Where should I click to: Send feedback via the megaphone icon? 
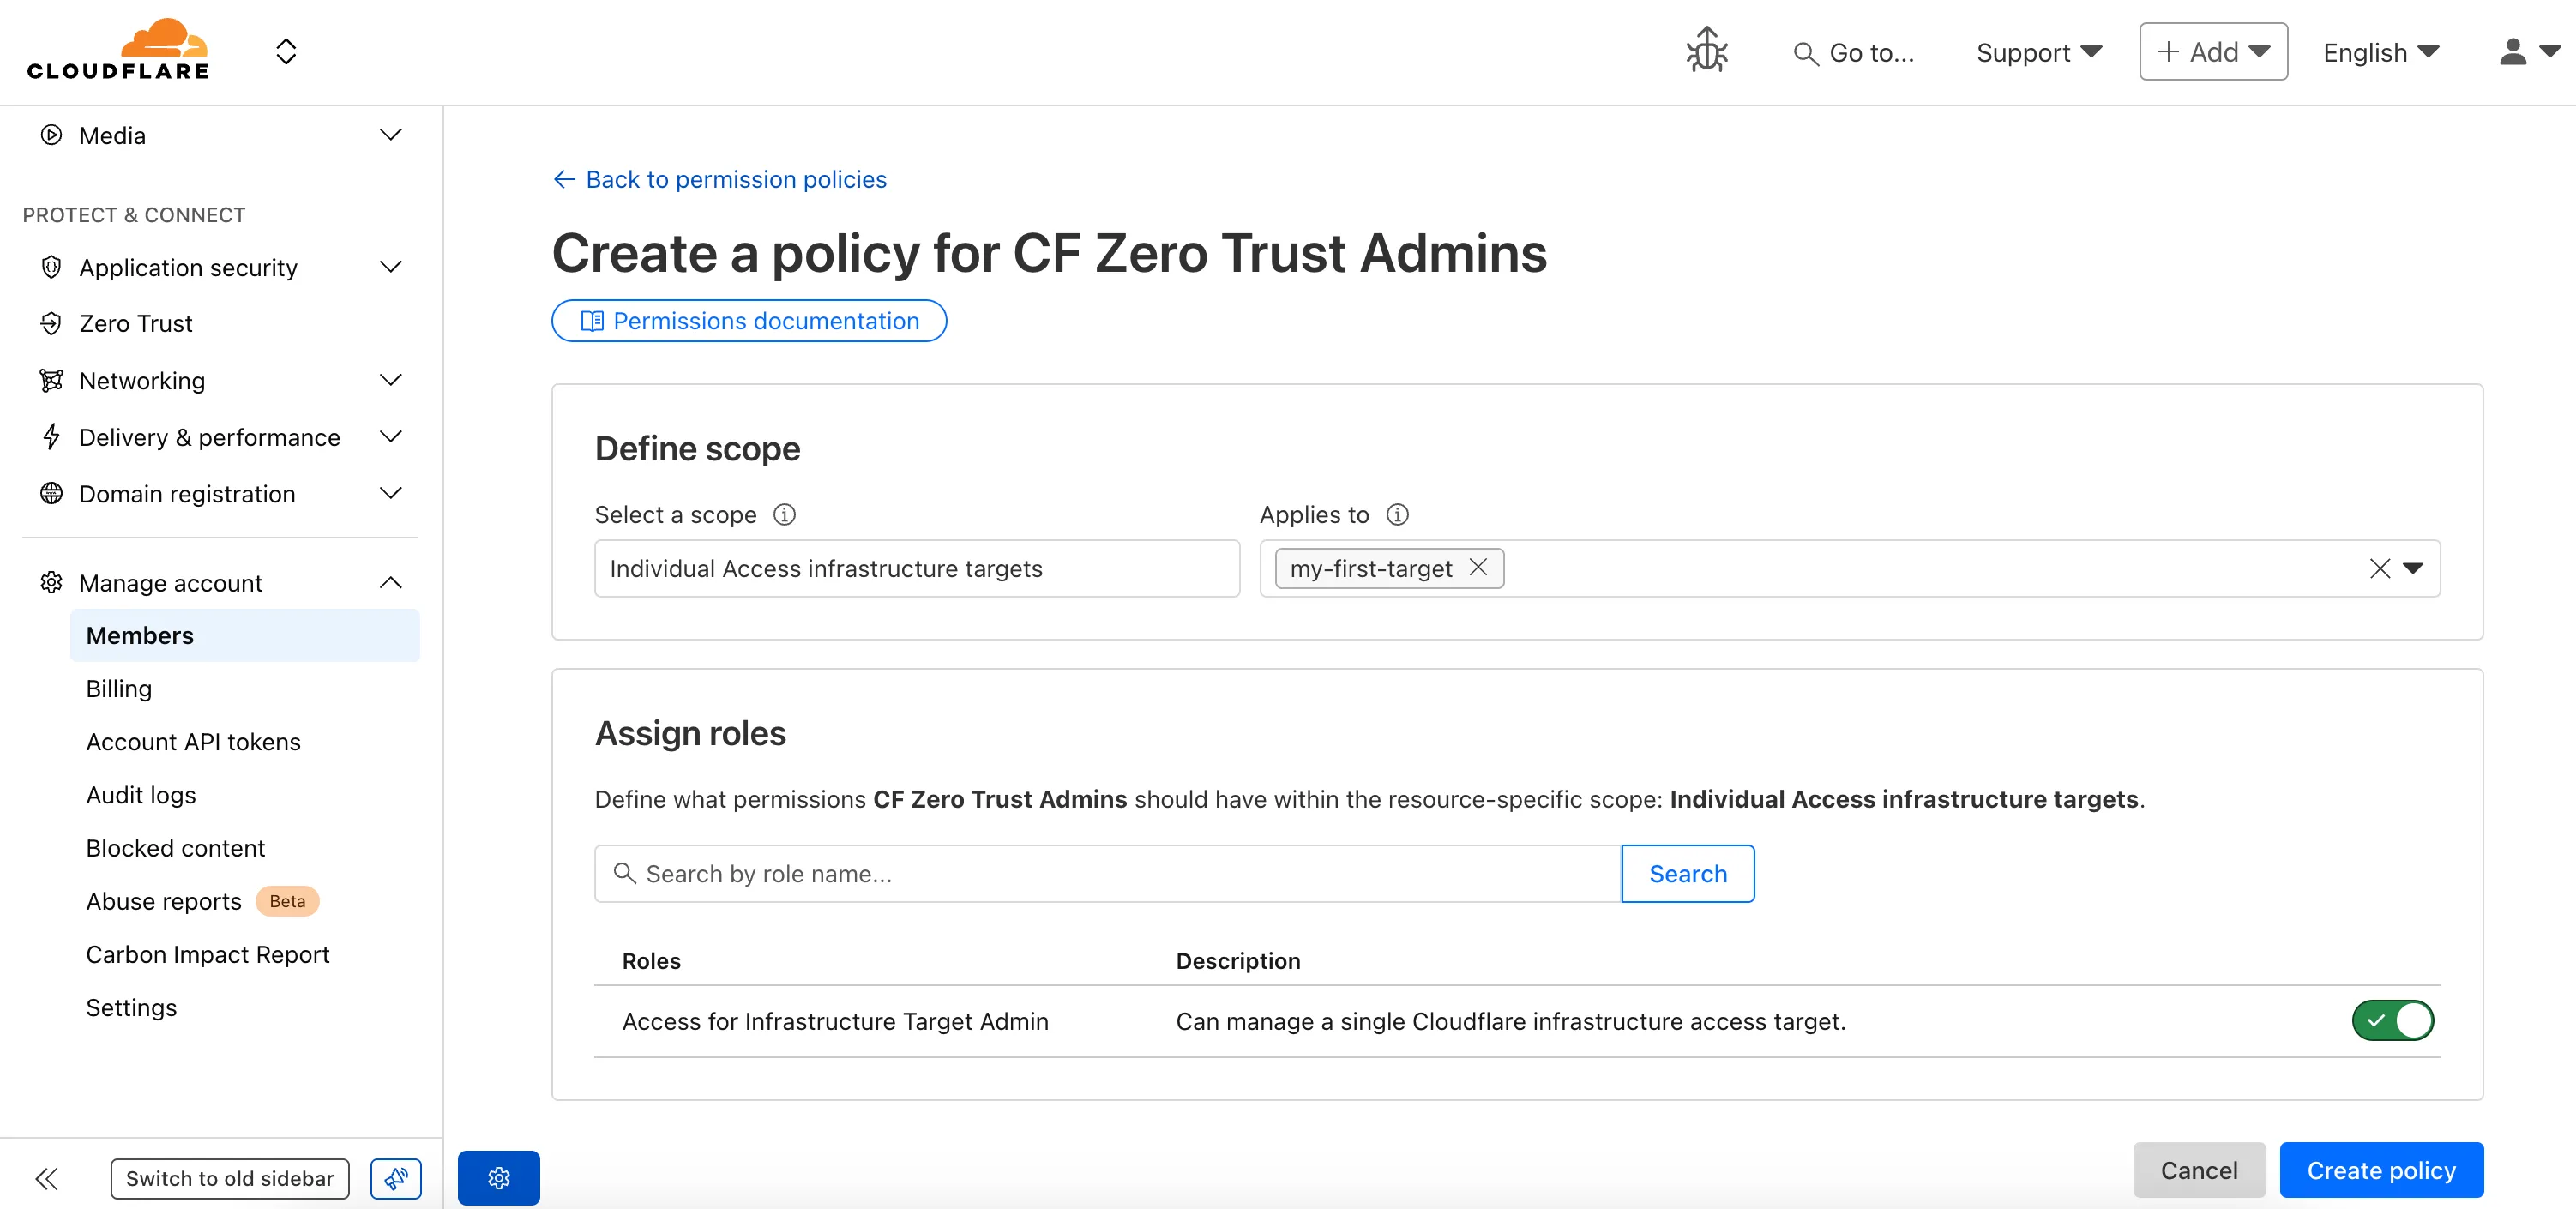point(396,1178)
